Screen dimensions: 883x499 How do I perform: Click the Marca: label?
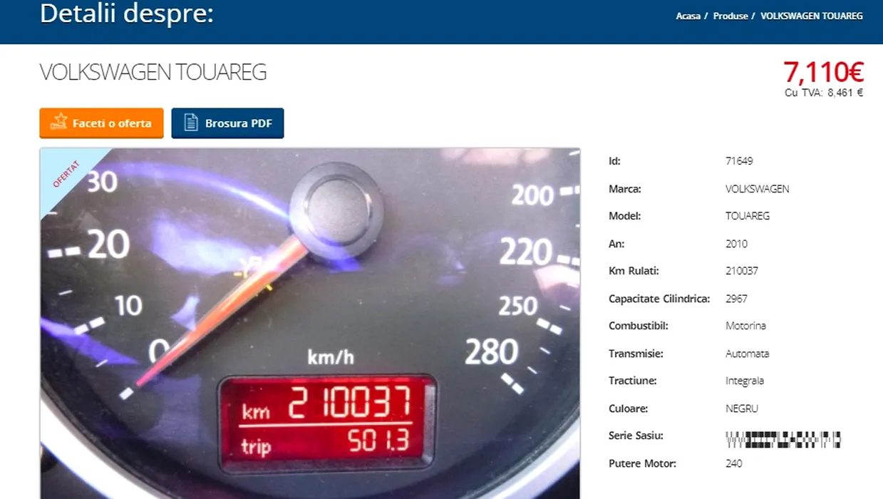pos(625,189)
